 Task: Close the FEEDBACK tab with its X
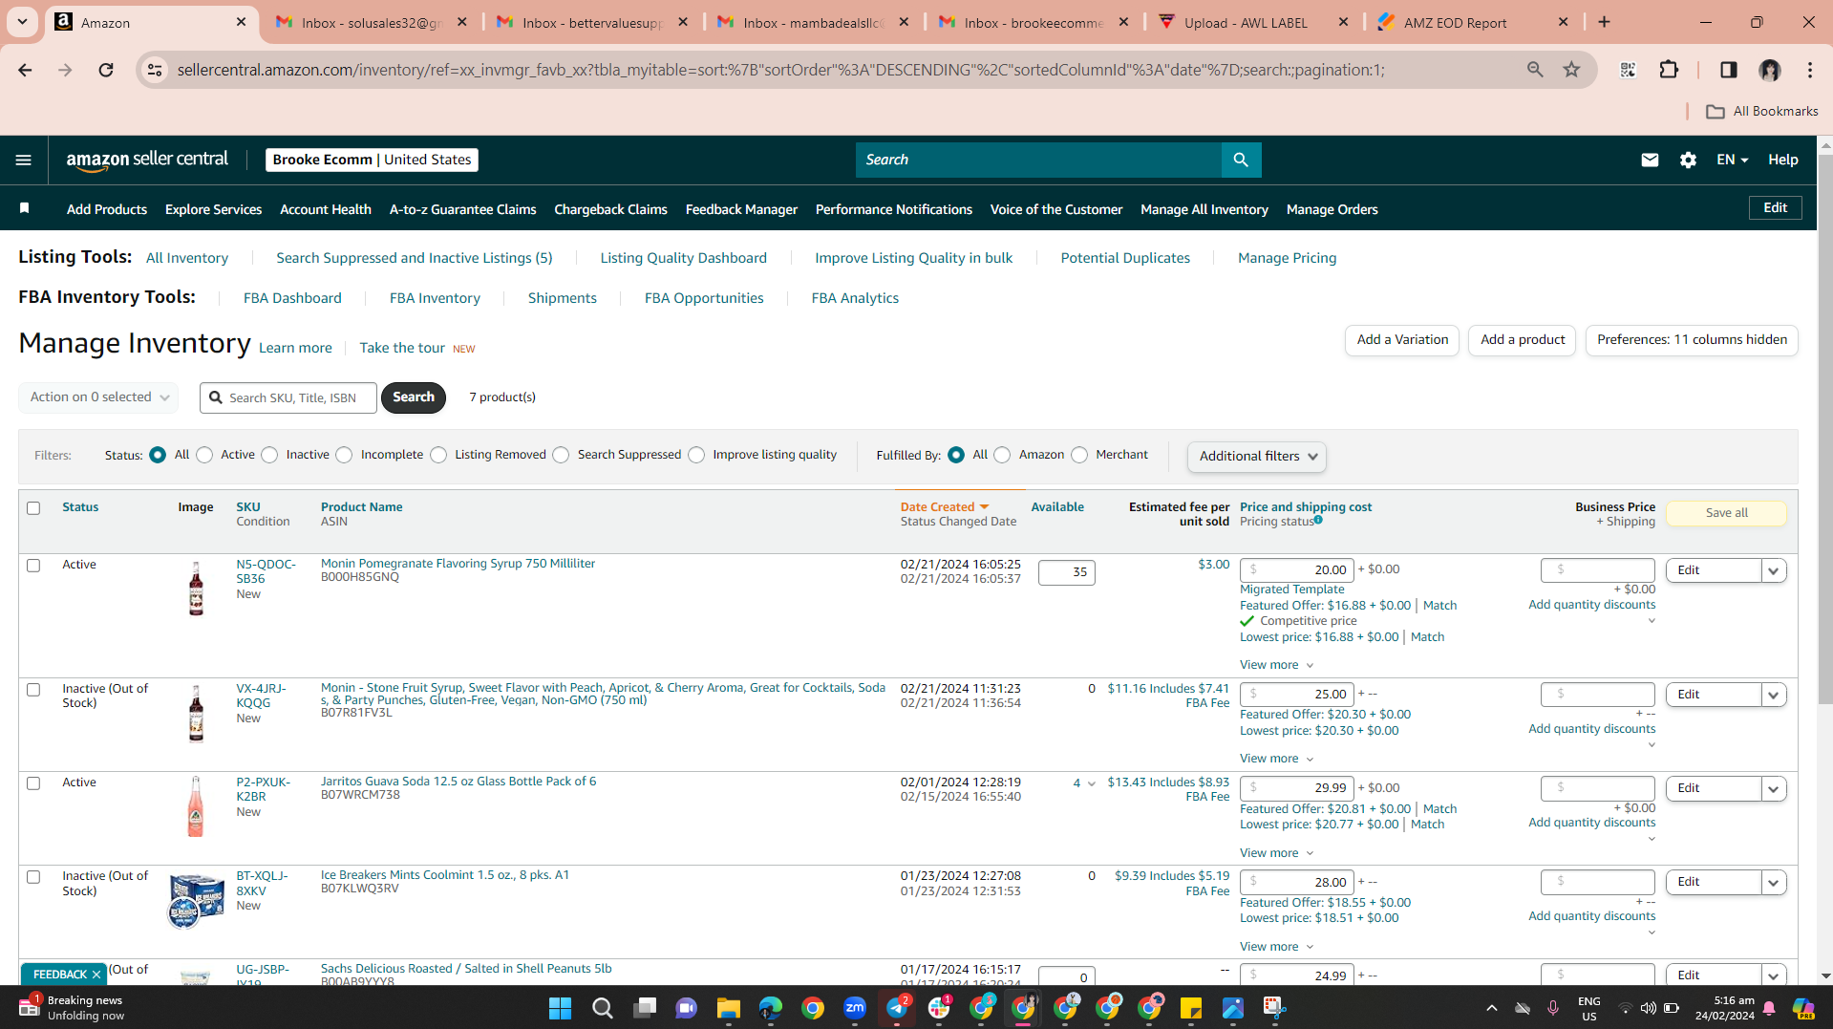click(96, 975)
